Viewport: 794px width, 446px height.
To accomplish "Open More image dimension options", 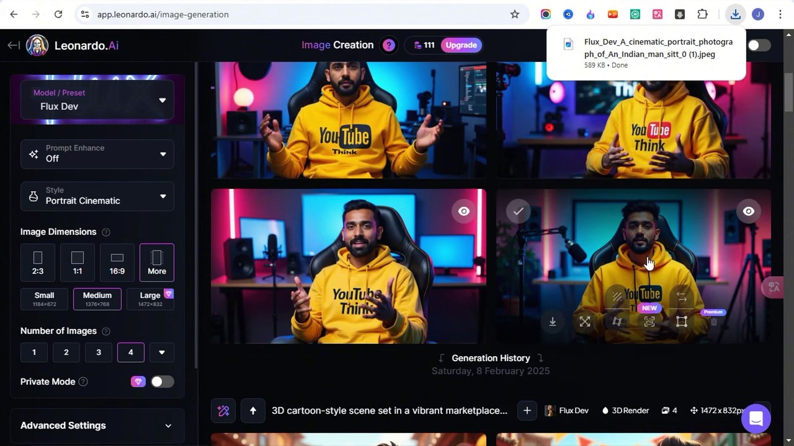I will pyautogui.click(x=157, y=263).
